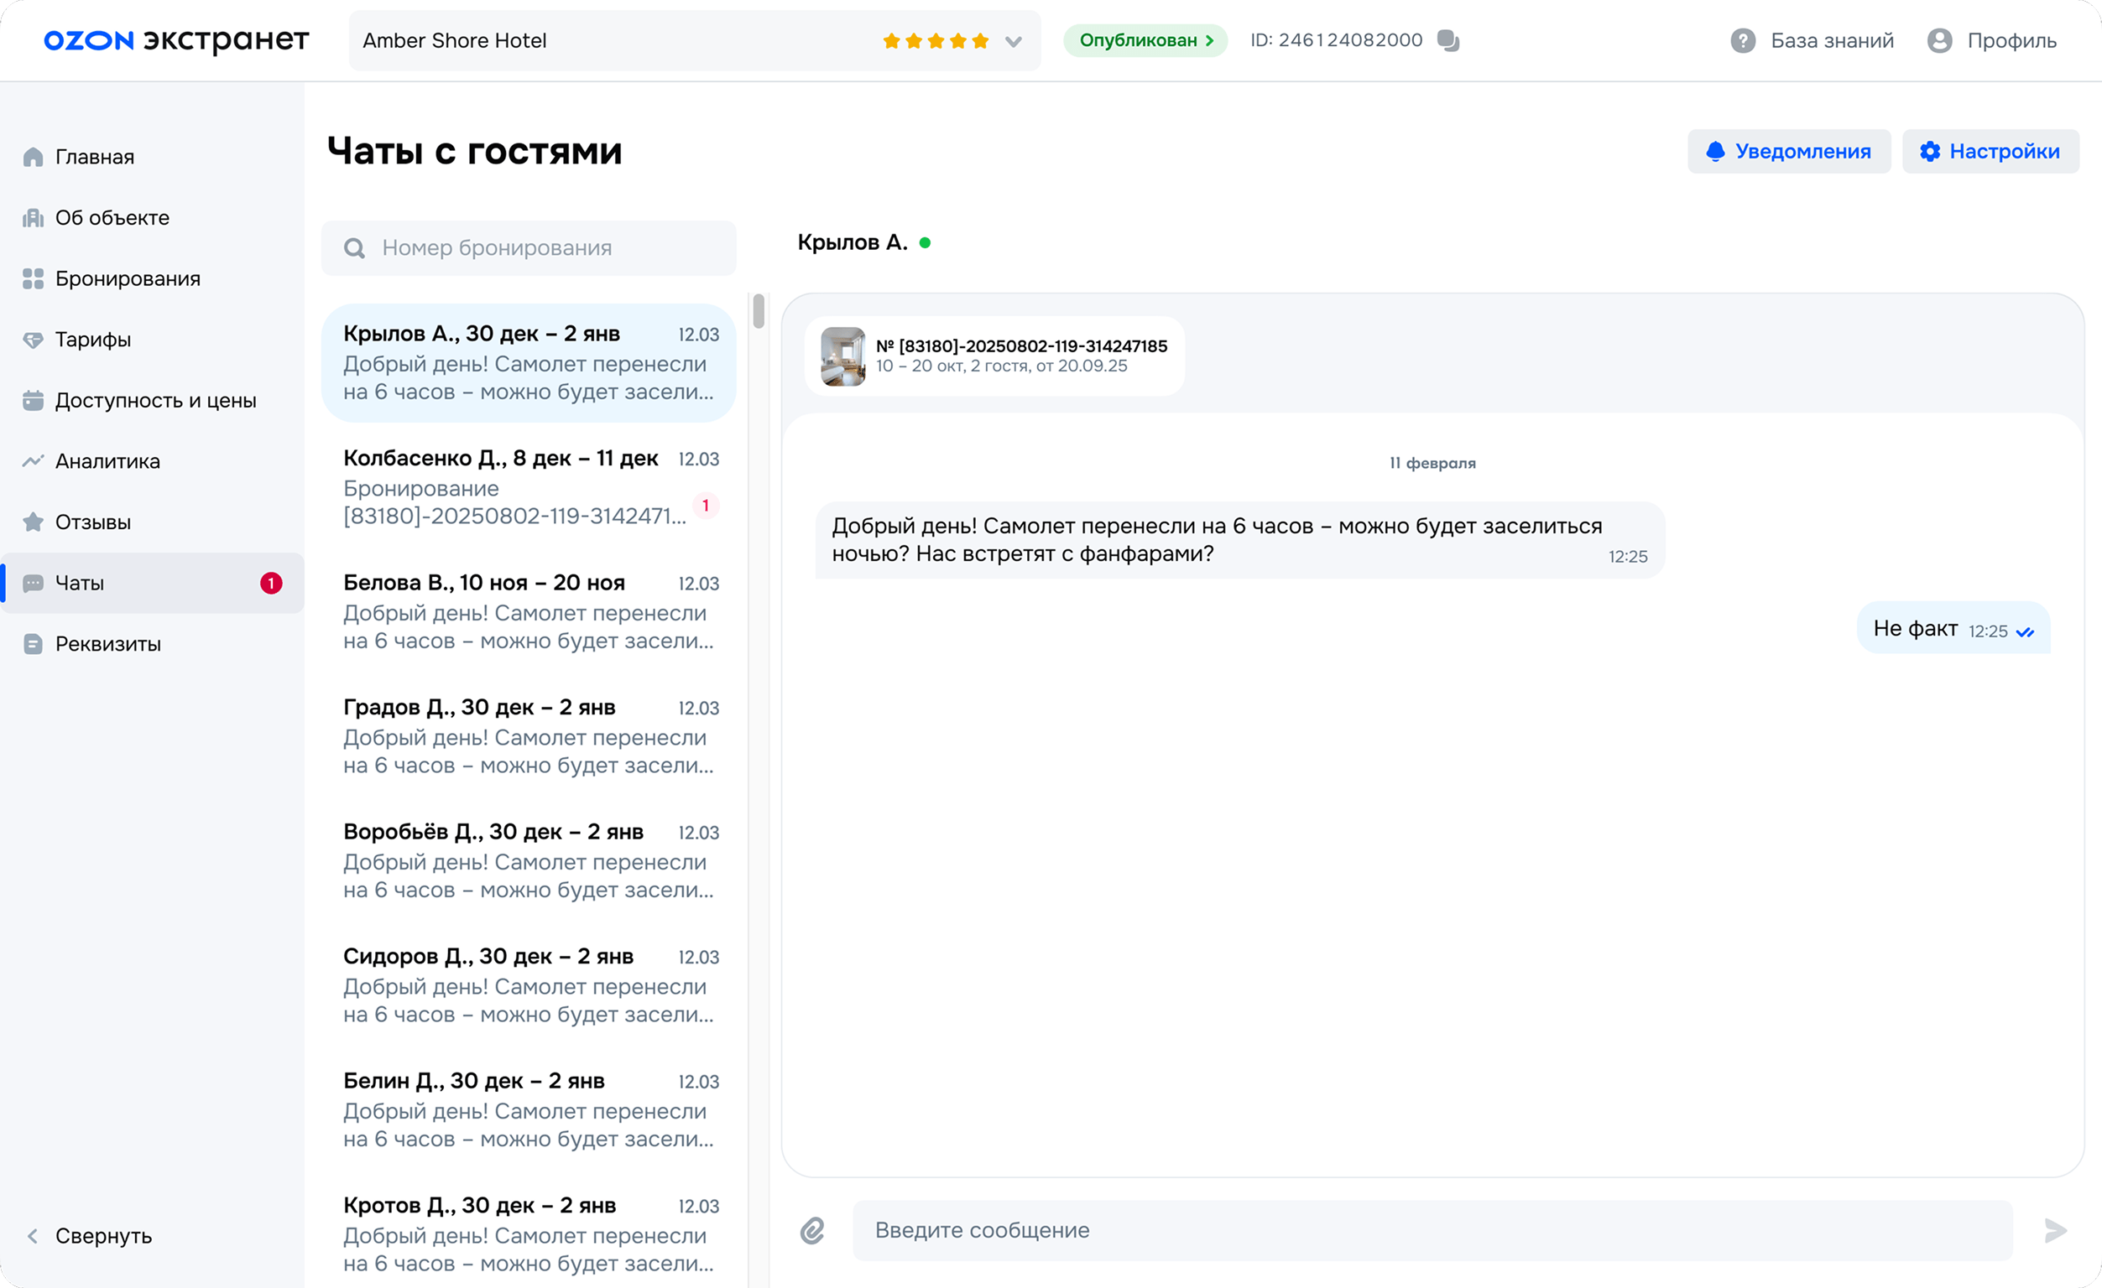This screenshot has height=1288, width=2102.
Task: Open Профиль user avatar icon
Action: coord(1939,40)
